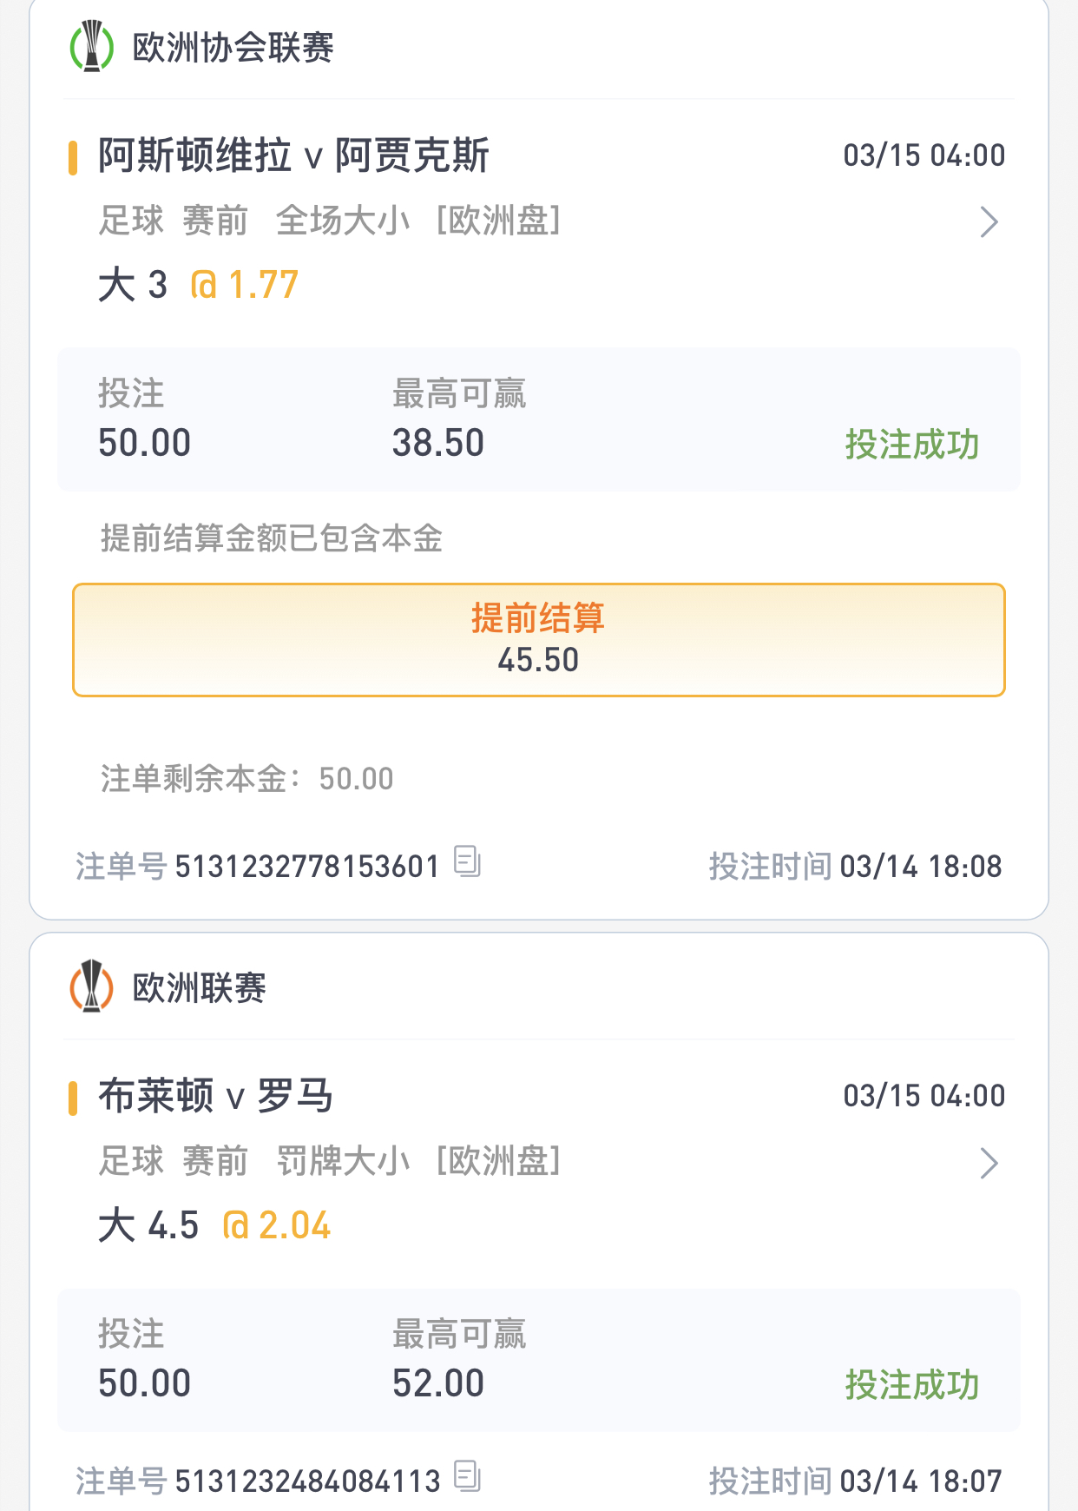The height and width of the screenshot is (1511, 1078).
Task: Expand Aston Villa v Ajax bet details
Action: click(989, 222)
